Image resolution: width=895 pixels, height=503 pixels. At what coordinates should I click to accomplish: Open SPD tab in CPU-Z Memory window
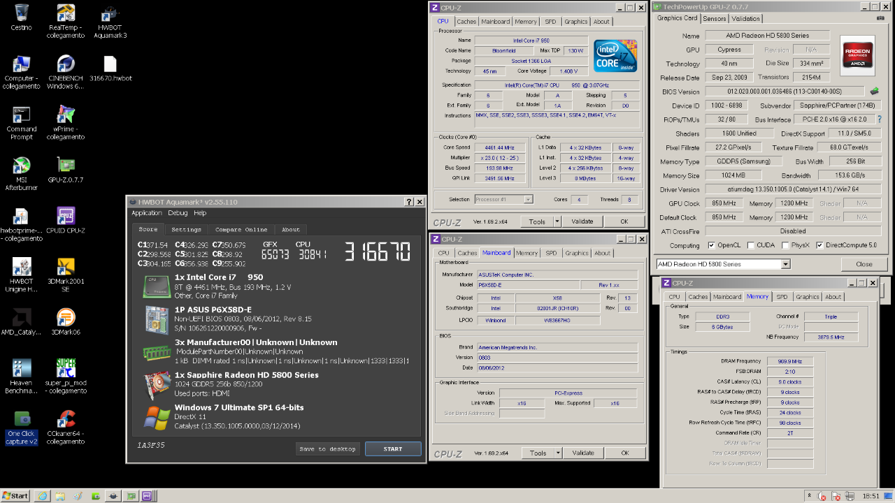click(x=782, y=297)
